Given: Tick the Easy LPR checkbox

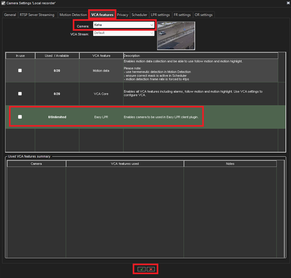Looking at the screenshot, I should (x=20, y=117).
